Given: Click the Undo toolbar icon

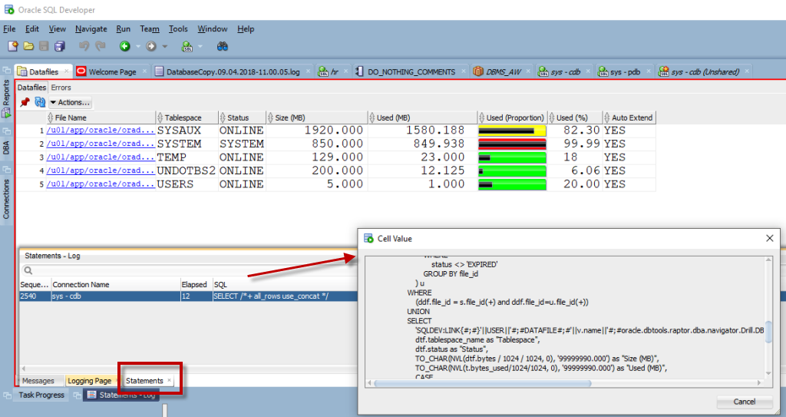Looking at the screenshot, I should click(84, 46).
